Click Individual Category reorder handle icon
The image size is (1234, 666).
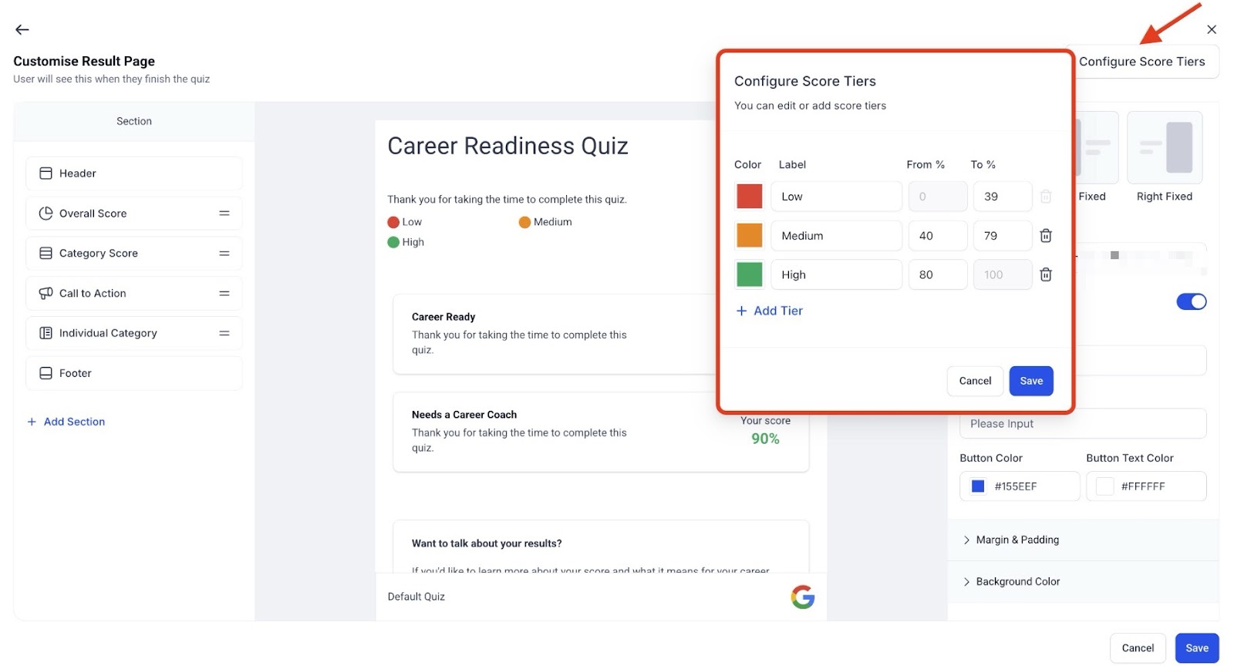pyautogui.click(x=224, y=333)
